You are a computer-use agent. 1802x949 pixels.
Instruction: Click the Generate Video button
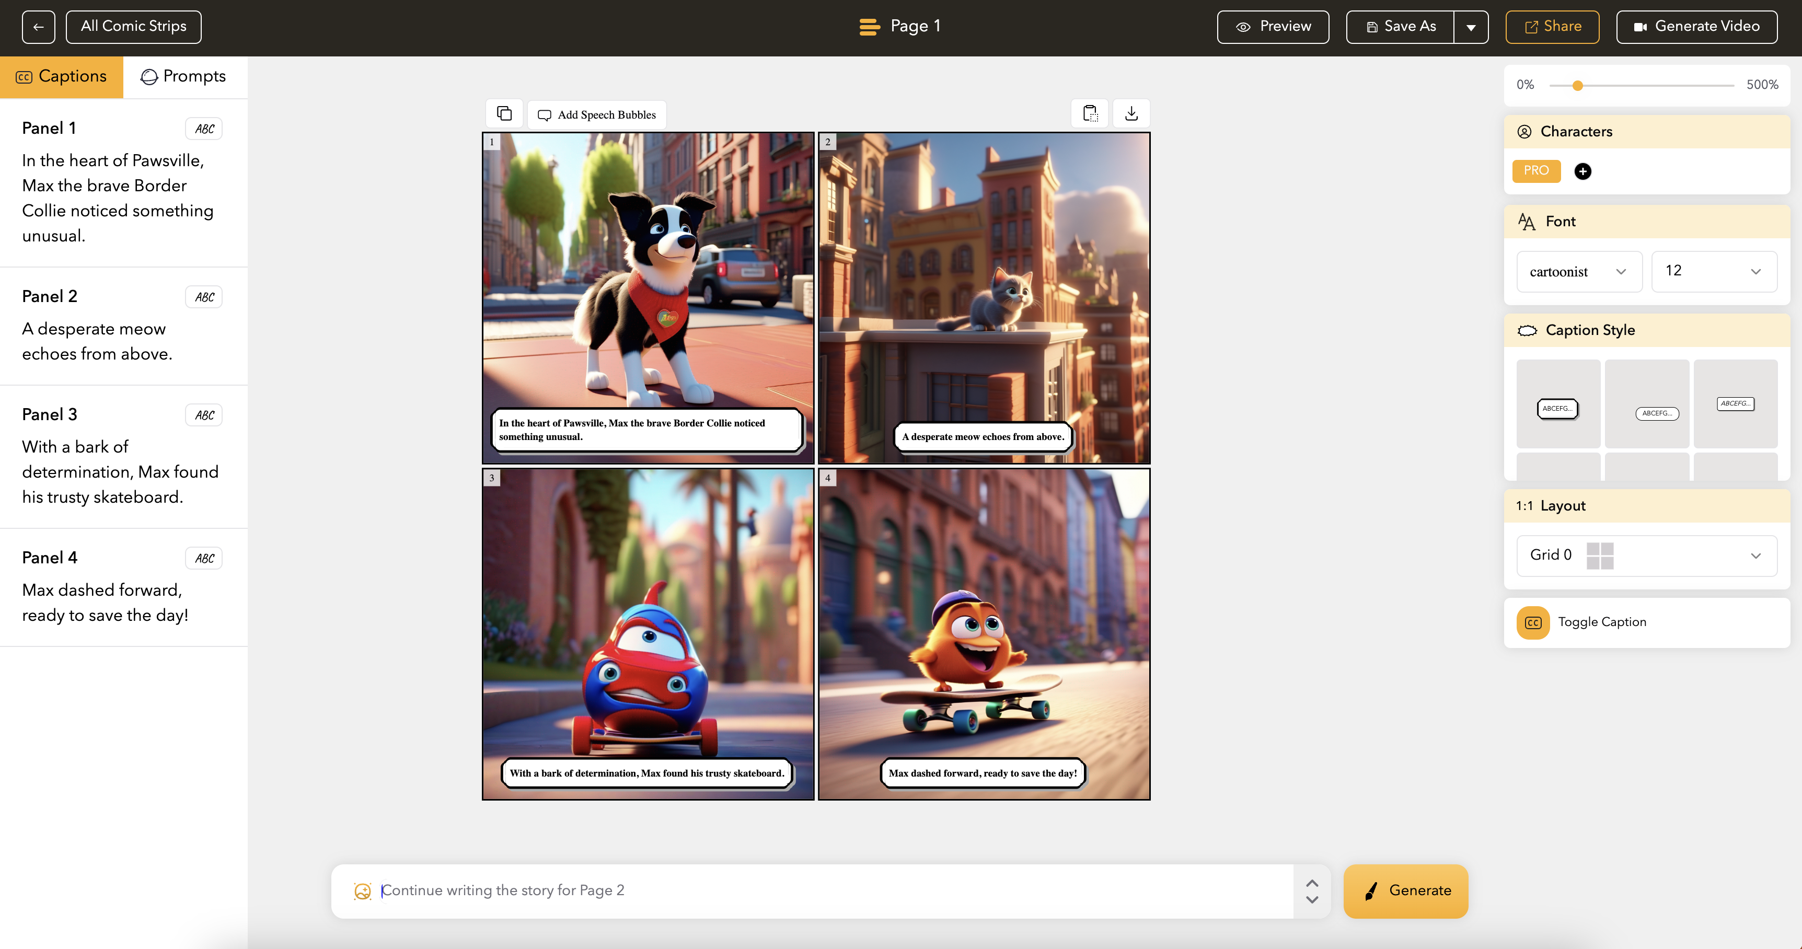[1696, 27]
